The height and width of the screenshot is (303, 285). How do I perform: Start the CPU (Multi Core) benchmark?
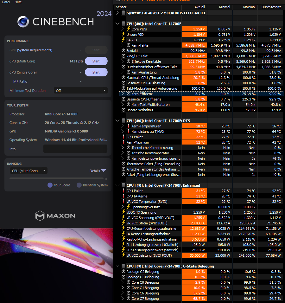pyautogui.click(x=96, y=61)
